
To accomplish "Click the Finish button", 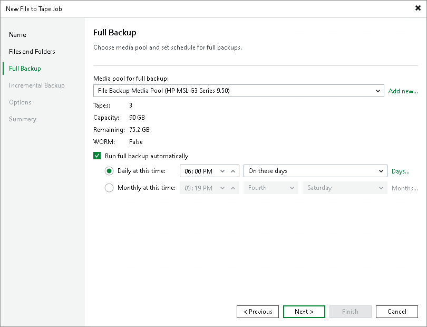I will [x=350, y=312].
